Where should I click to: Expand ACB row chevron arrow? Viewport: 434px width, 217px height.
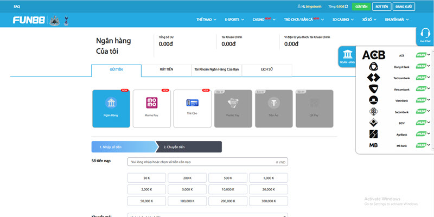point(429,55)
